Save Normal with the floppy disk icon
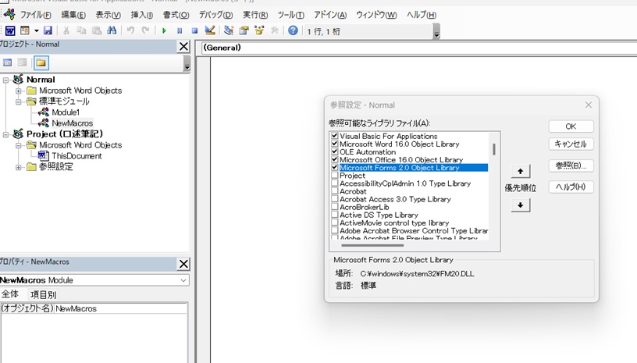The height and width of the screenshot is (363, 637). point(48,30)
